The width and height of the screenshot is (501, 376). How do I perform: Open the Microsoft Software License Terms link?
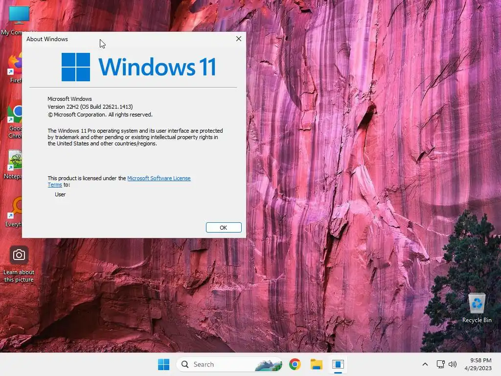(x=159, y=178)
